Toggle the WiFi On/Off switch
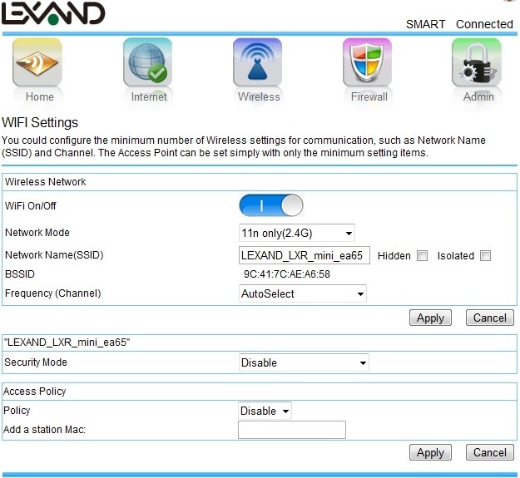This screenshot has width=520, height=478. (x=271, y=205)
